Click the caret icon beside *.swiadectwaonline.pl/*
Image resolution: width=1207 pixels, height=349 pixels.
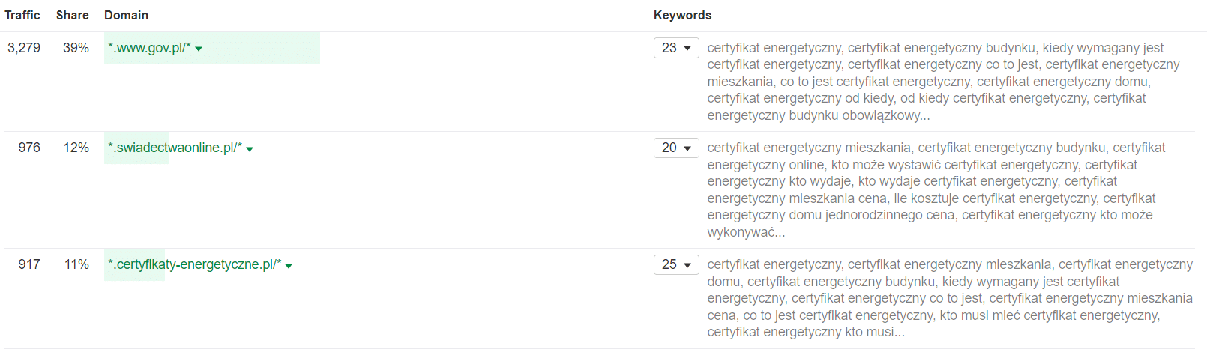point(250,149)
